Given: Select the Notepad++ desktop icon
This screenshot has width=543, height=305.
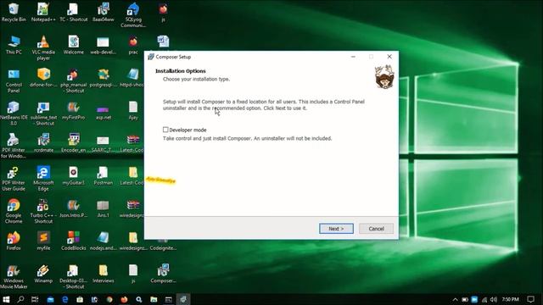Looking at the screenshot, I should pos(43,13).
